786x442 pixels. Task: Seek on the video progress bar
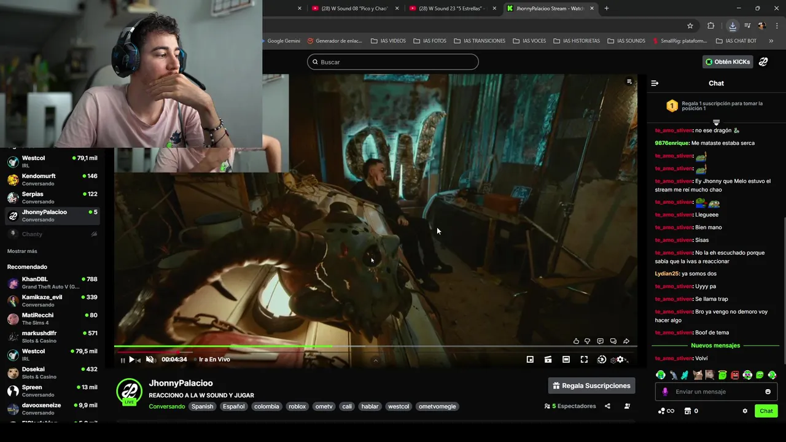[x=376, y=346]
